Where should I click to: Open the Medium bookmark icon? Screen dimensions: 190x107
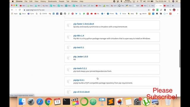coord(61,14)
